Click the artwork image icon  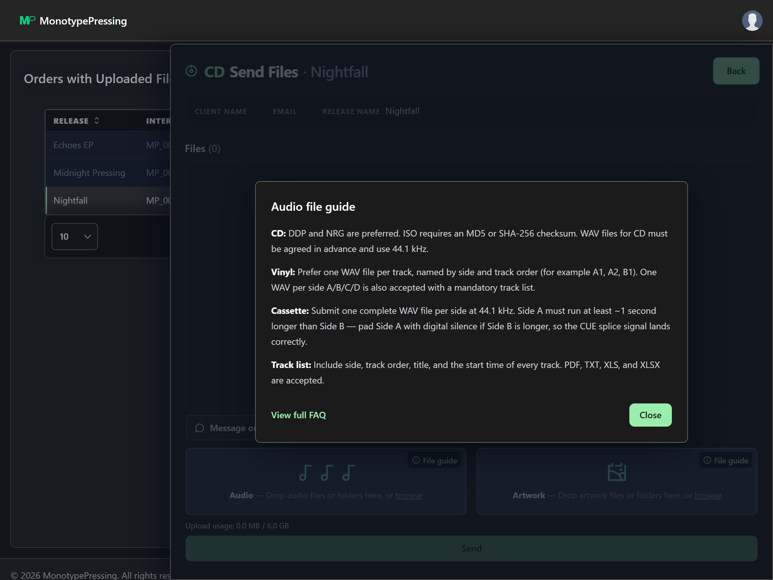click(x=617, y=472)
